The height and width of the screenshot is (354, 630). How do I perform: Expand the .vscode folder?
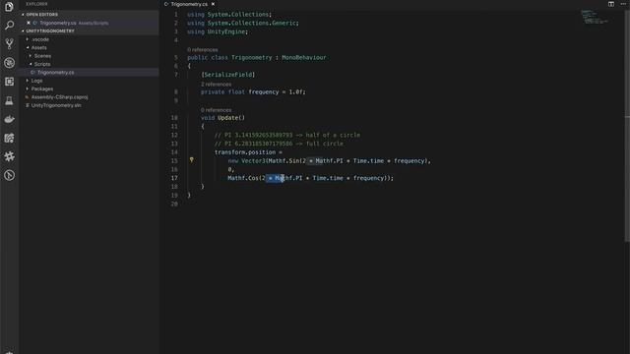tap(40, 39)
